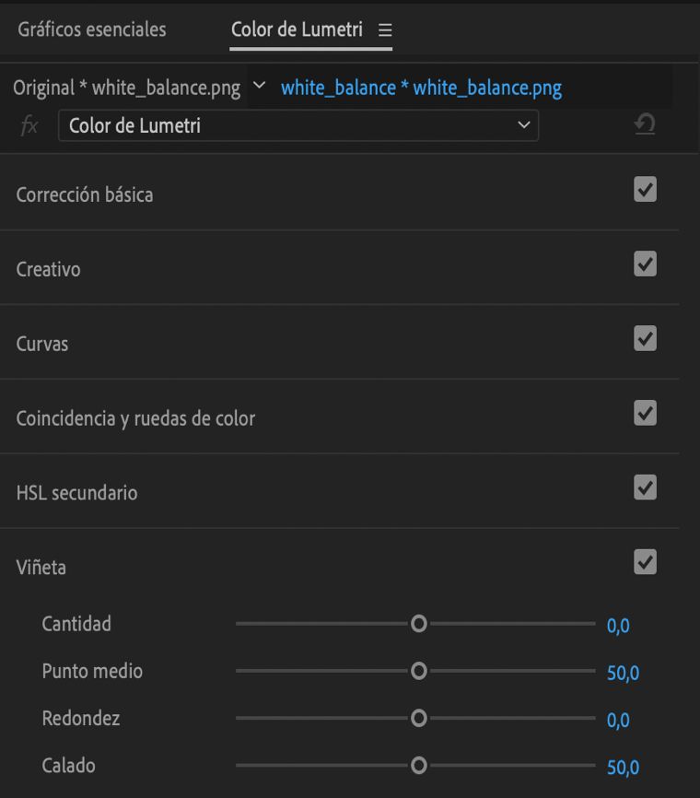Viewport: 700px width, 798px height.
Task: Select the Color de Lumetri tab
Action: 298,29
